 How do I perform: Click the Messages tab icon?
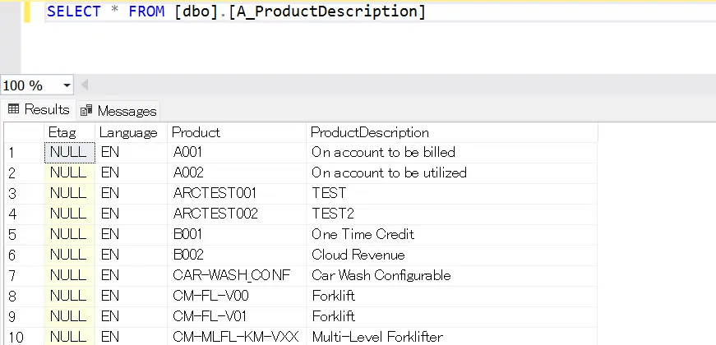[86, 110]
